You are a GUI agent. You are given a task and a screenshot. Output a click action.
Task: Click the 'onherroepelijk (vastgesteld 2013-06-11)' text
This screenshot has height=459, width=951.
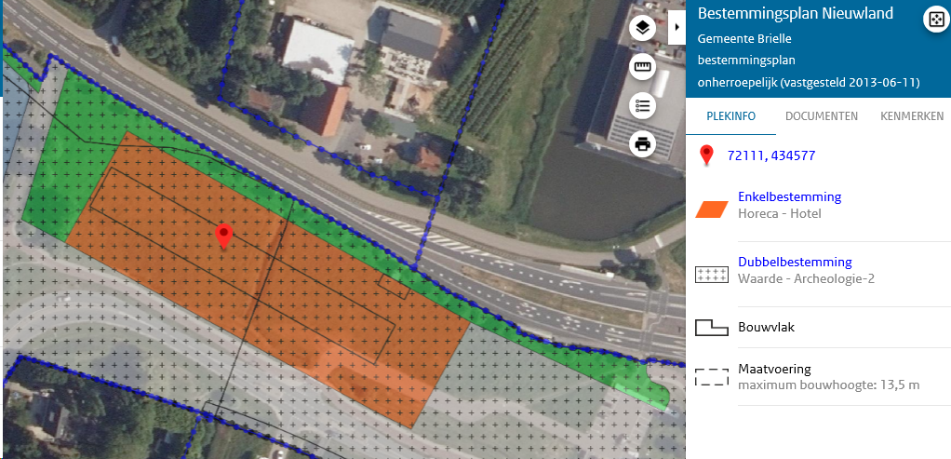point(809,83)
